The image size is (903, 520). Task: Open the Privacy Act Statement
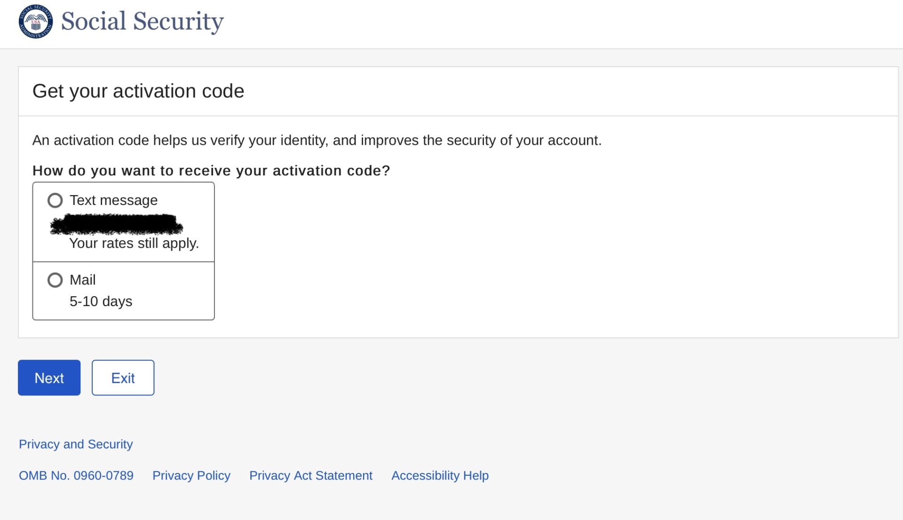tap(311, 475)
